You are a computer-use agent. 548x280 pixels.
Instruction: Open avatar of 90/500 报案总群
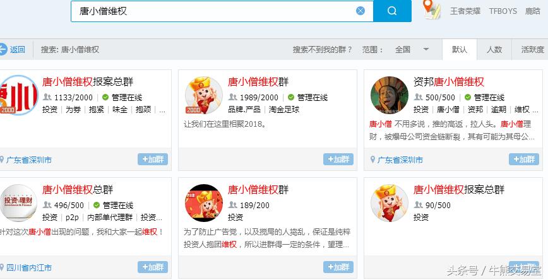click(x=390, y=203)
